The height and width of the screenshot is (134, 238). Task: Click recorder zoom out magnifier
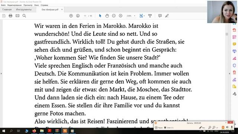click(214, 127)
